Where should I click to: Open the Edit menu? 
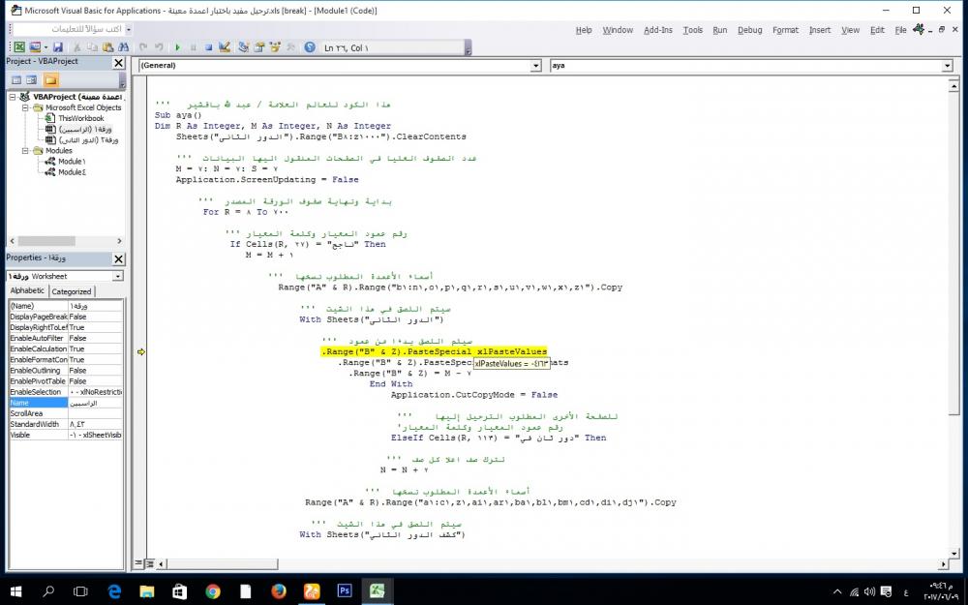tap(877, 30)
